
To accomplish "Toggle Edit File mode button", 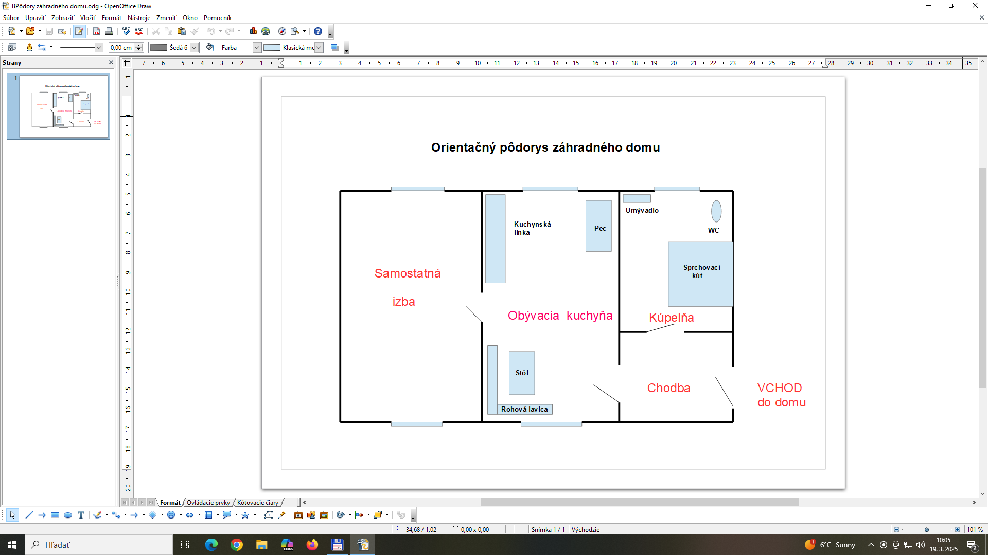I will (79, 31).
